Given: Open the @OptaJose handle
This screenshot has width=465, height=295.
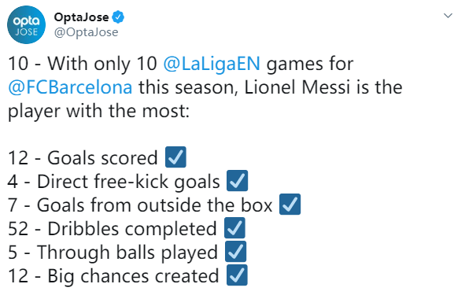Looking at the screenshot, I should tap(86, 32).
